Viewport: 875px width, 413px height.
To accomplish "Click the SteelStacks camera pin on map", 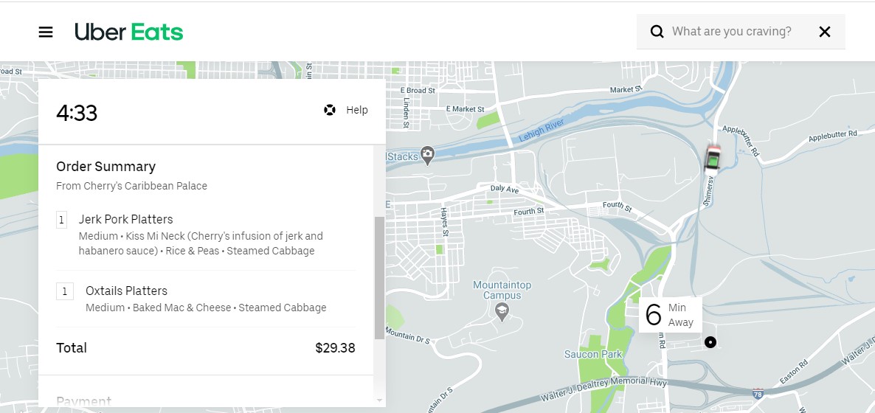I will pyautogui.click(x=428, y=154).
